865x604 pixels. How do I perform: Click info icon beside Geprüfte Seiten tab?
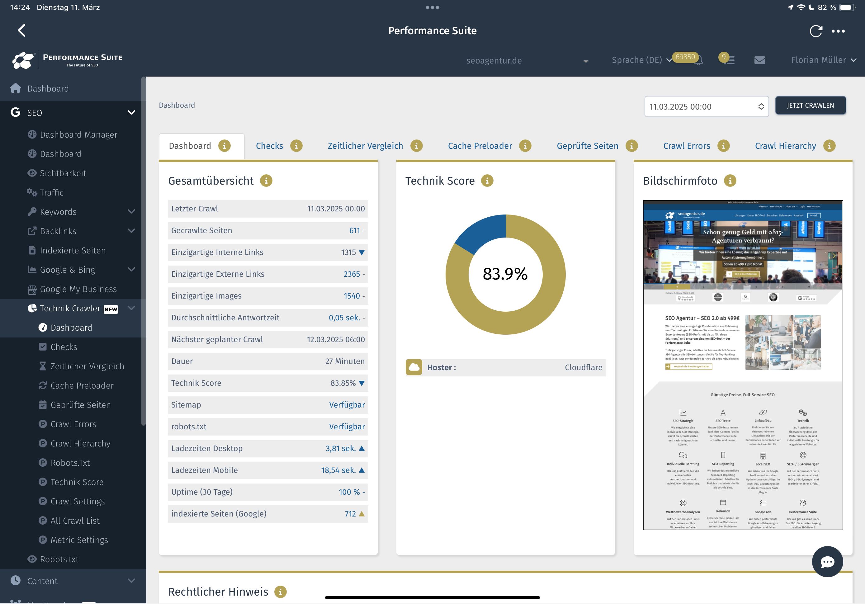point(632,146)
